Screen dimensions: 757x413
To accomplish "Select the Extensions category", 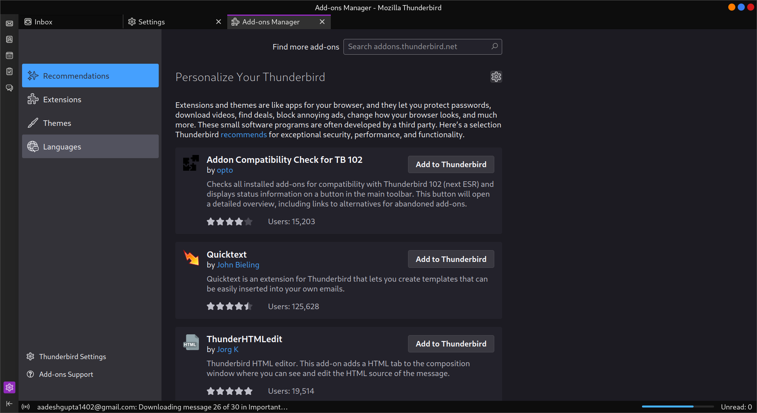I will (63, 99).
